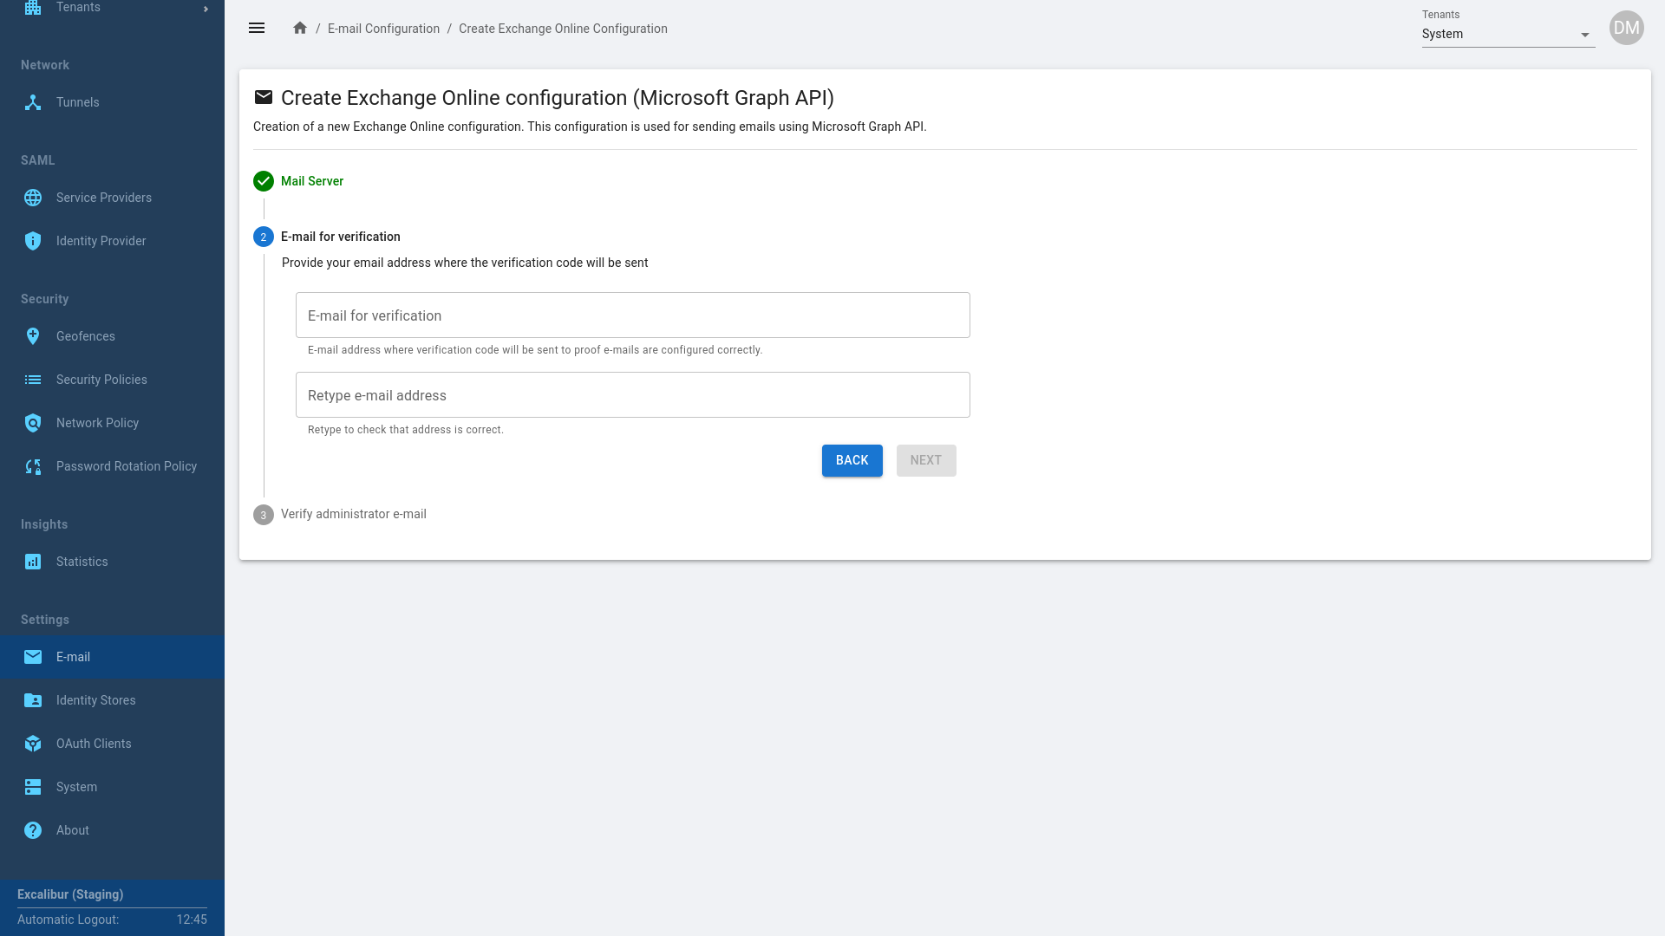Viewport: 1665px width, 936px height.
Task: Open Identity Stores in the sidebar
Action: (95, 700)
